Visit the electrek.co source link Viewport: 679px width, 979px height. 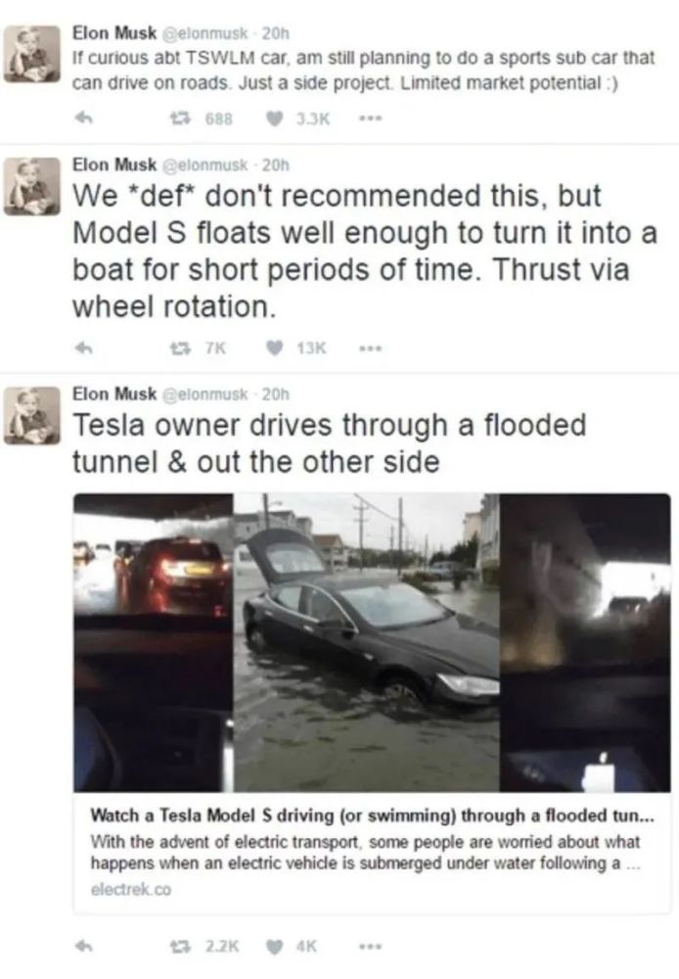[131, 889]
